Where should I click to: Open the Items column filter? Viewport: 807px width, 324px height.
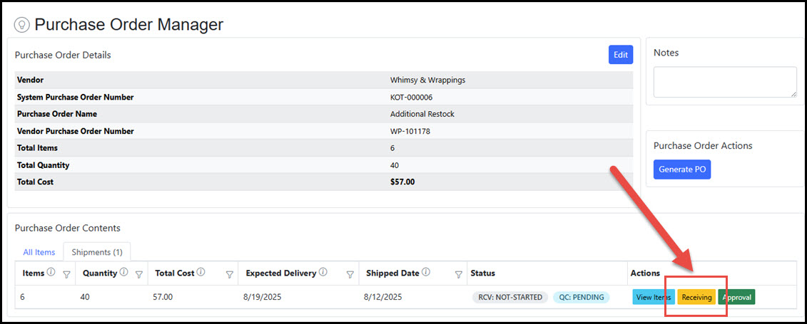[66, 274]
